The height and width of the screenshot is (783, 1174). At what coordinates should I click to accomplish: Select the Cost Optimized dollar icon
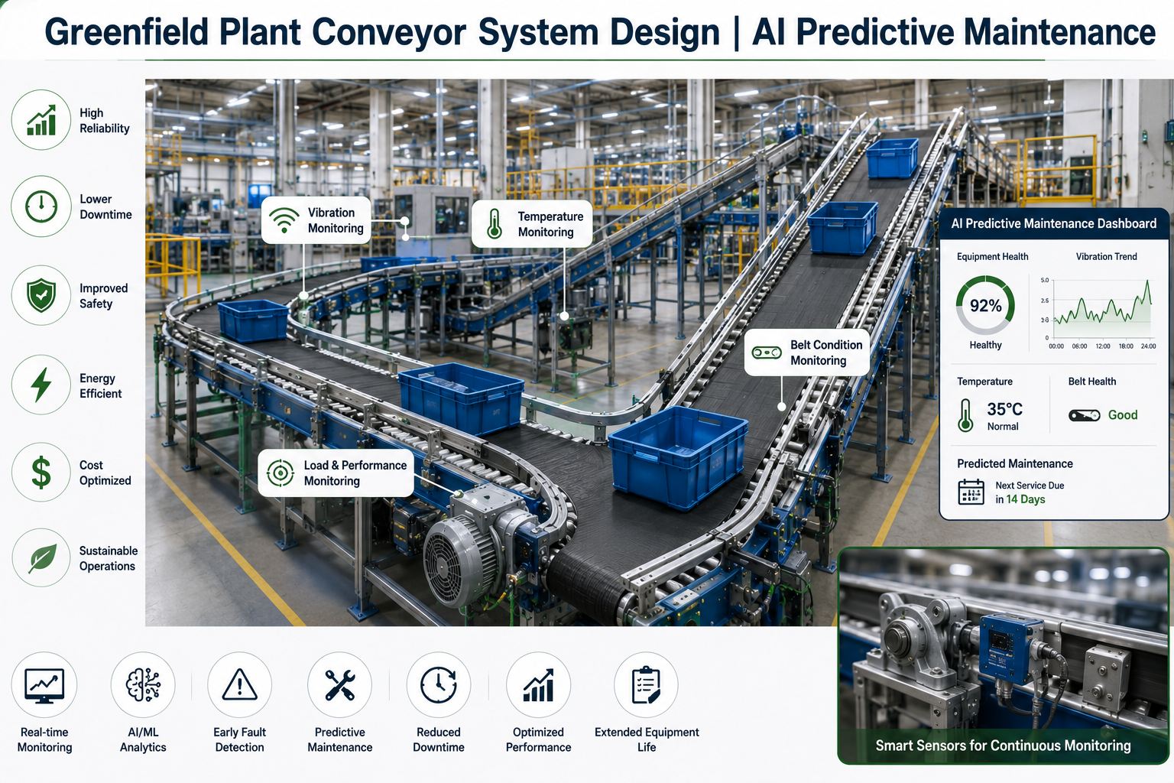point(41,472)
